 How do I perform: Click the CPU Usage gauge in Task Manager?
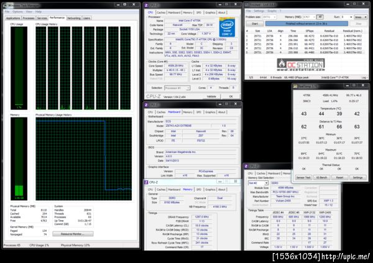tap(19, 68)
